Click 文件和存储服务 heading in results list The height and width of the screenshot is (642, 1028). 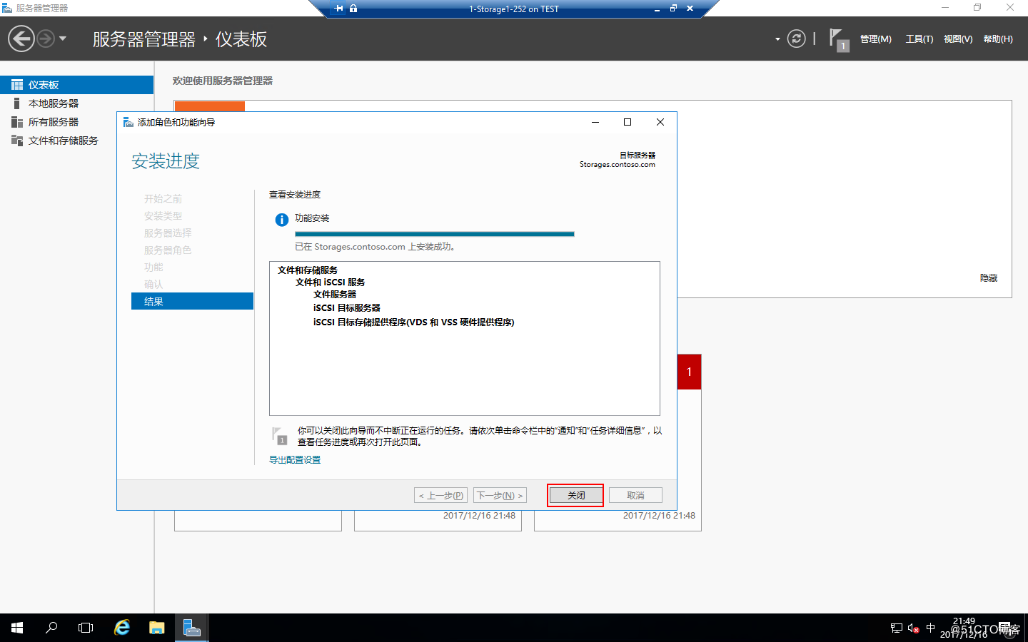pyautogui.click(x=308, y=270)
